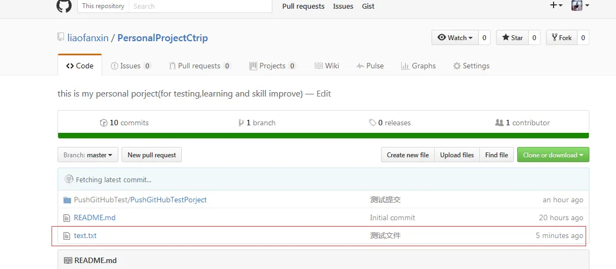Click the tag icon beside 0 releases
The height and width of the screenshot is (269, 616).
[372, 123]
